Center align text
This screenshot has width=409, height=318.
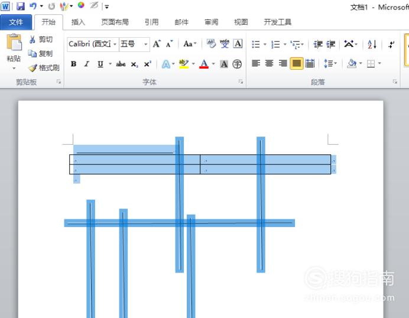[269, 63]
